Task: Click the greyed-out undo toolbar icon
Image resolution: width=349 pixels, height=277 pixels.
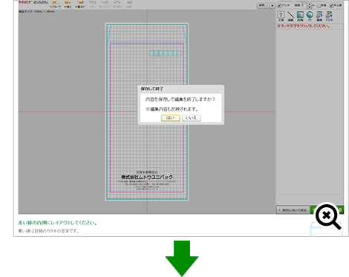Action: pos(117,4)
